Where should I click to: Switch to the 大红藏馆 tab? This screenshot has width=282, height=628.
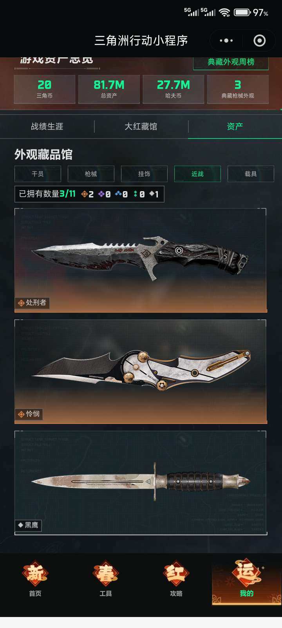141,126
